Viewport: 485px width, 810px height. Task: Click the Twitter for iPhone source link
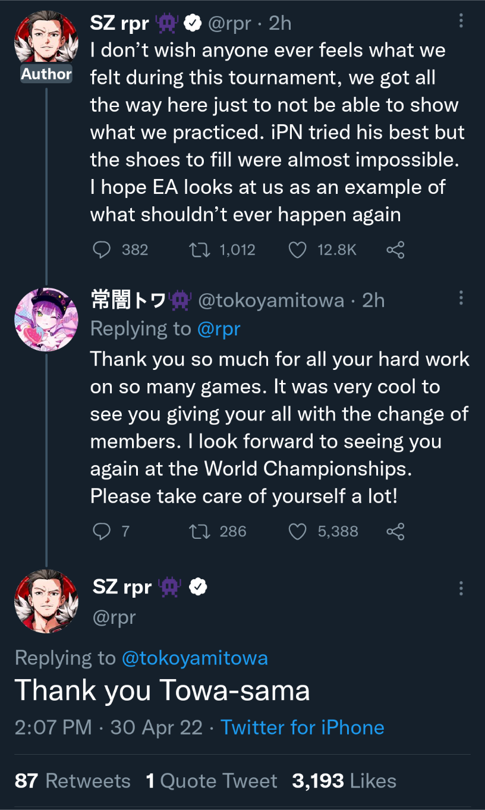302,727
